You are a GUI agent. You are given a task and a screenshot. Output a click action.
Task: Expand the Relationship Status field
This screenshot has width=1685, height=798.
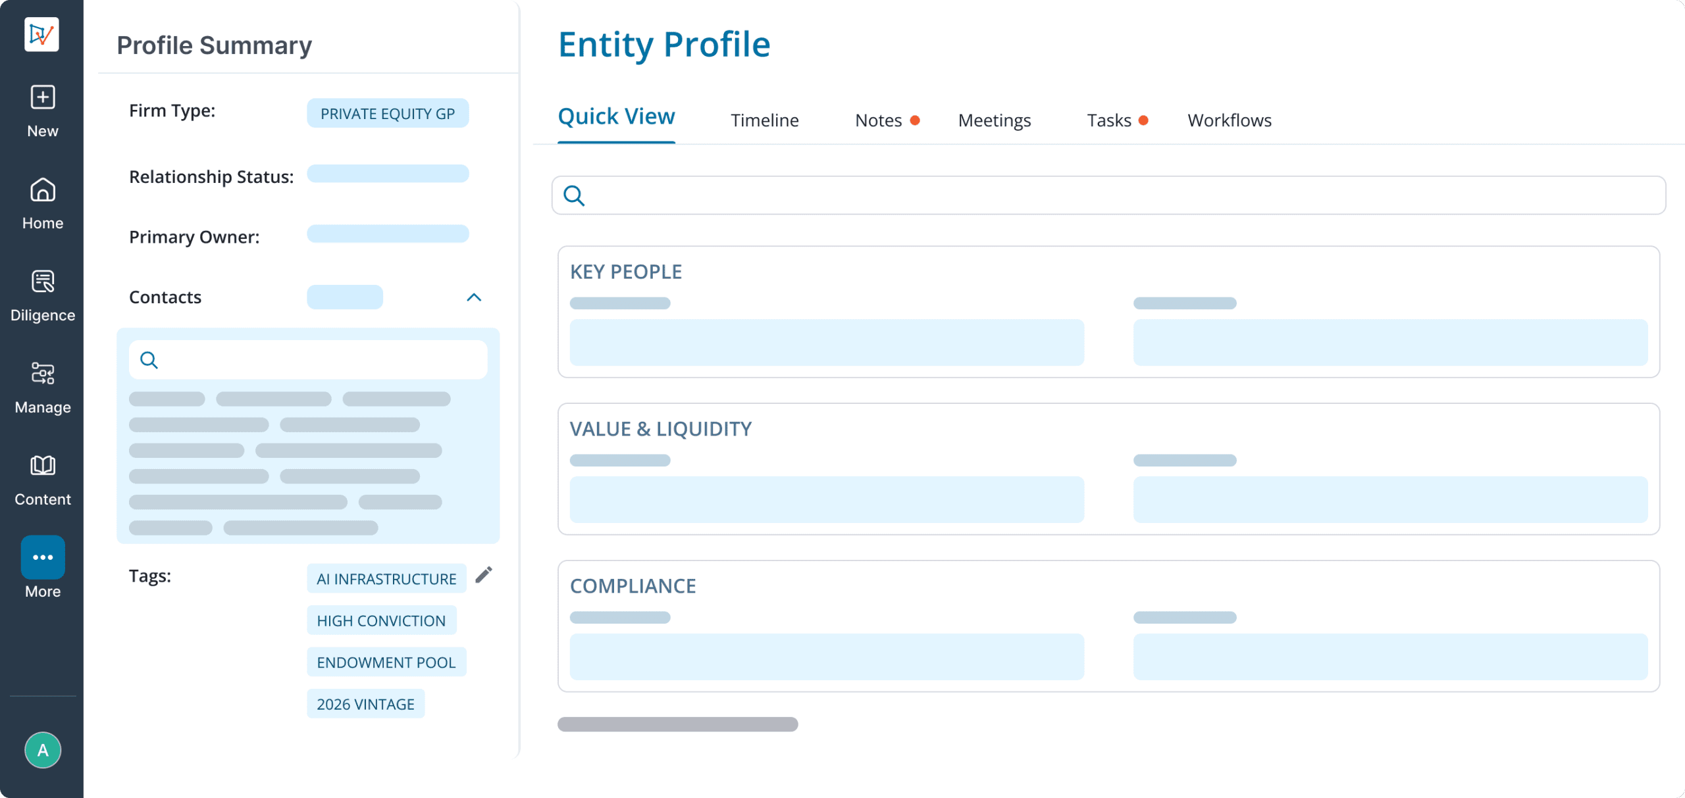388,174
